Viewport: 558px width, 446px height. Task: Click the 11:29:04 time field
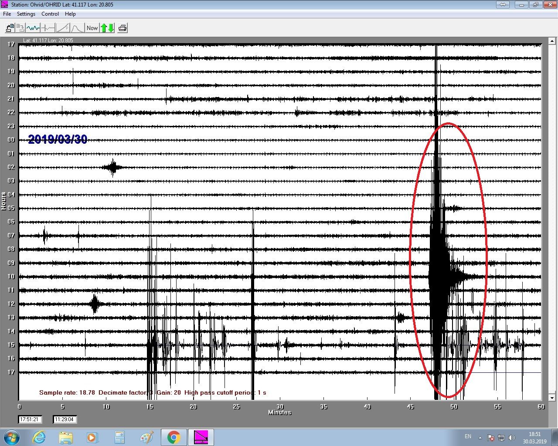point(65,419)
